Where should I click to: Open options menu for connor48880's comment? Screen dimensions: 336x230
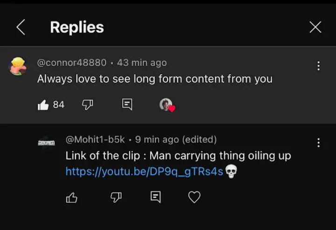pos(318,66)
